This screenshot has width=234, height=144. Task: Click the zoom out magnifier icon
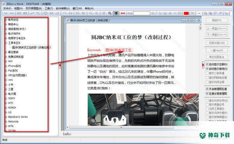point(91,13)
